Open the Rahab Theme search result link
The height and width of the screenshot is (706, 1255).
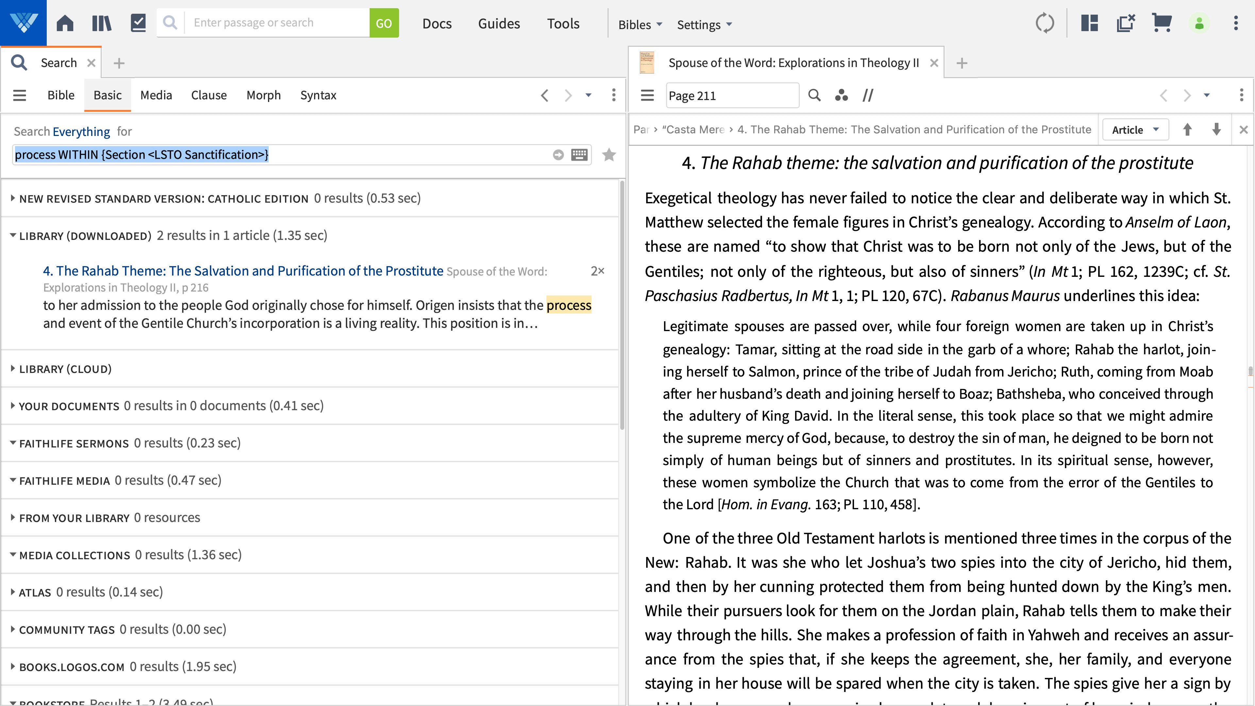tap(243, 271)
